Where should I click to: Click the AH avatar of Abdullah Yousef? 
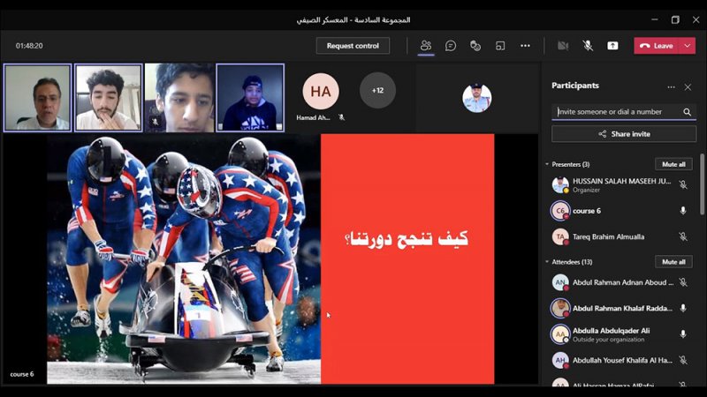tap(560, 360)
